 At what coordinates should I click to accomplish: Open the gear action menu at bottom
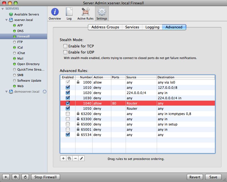(x=16, y=177)
